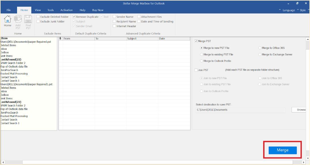Select Outbox under kacper Repaired.pst
Image resolution: width=310 pixels, height=165 pixels.
click(x=5, y=52)
